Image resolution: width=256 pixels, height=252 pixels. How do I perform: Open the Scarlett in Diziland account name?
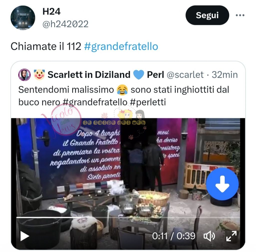pos(89,75)
